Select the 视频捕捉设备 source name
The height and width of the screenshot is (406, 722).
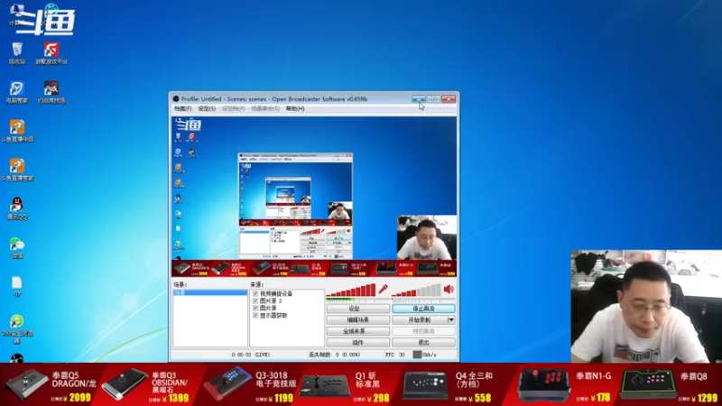(276, 294)
